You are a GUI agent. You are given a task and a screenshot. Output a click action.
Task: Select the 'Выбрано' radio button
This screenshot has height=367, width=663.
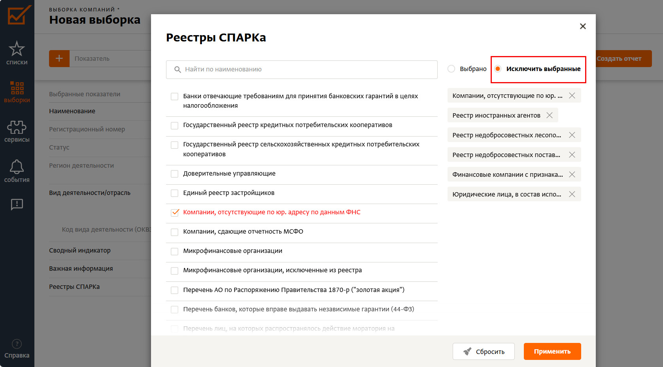click(451, 69)
